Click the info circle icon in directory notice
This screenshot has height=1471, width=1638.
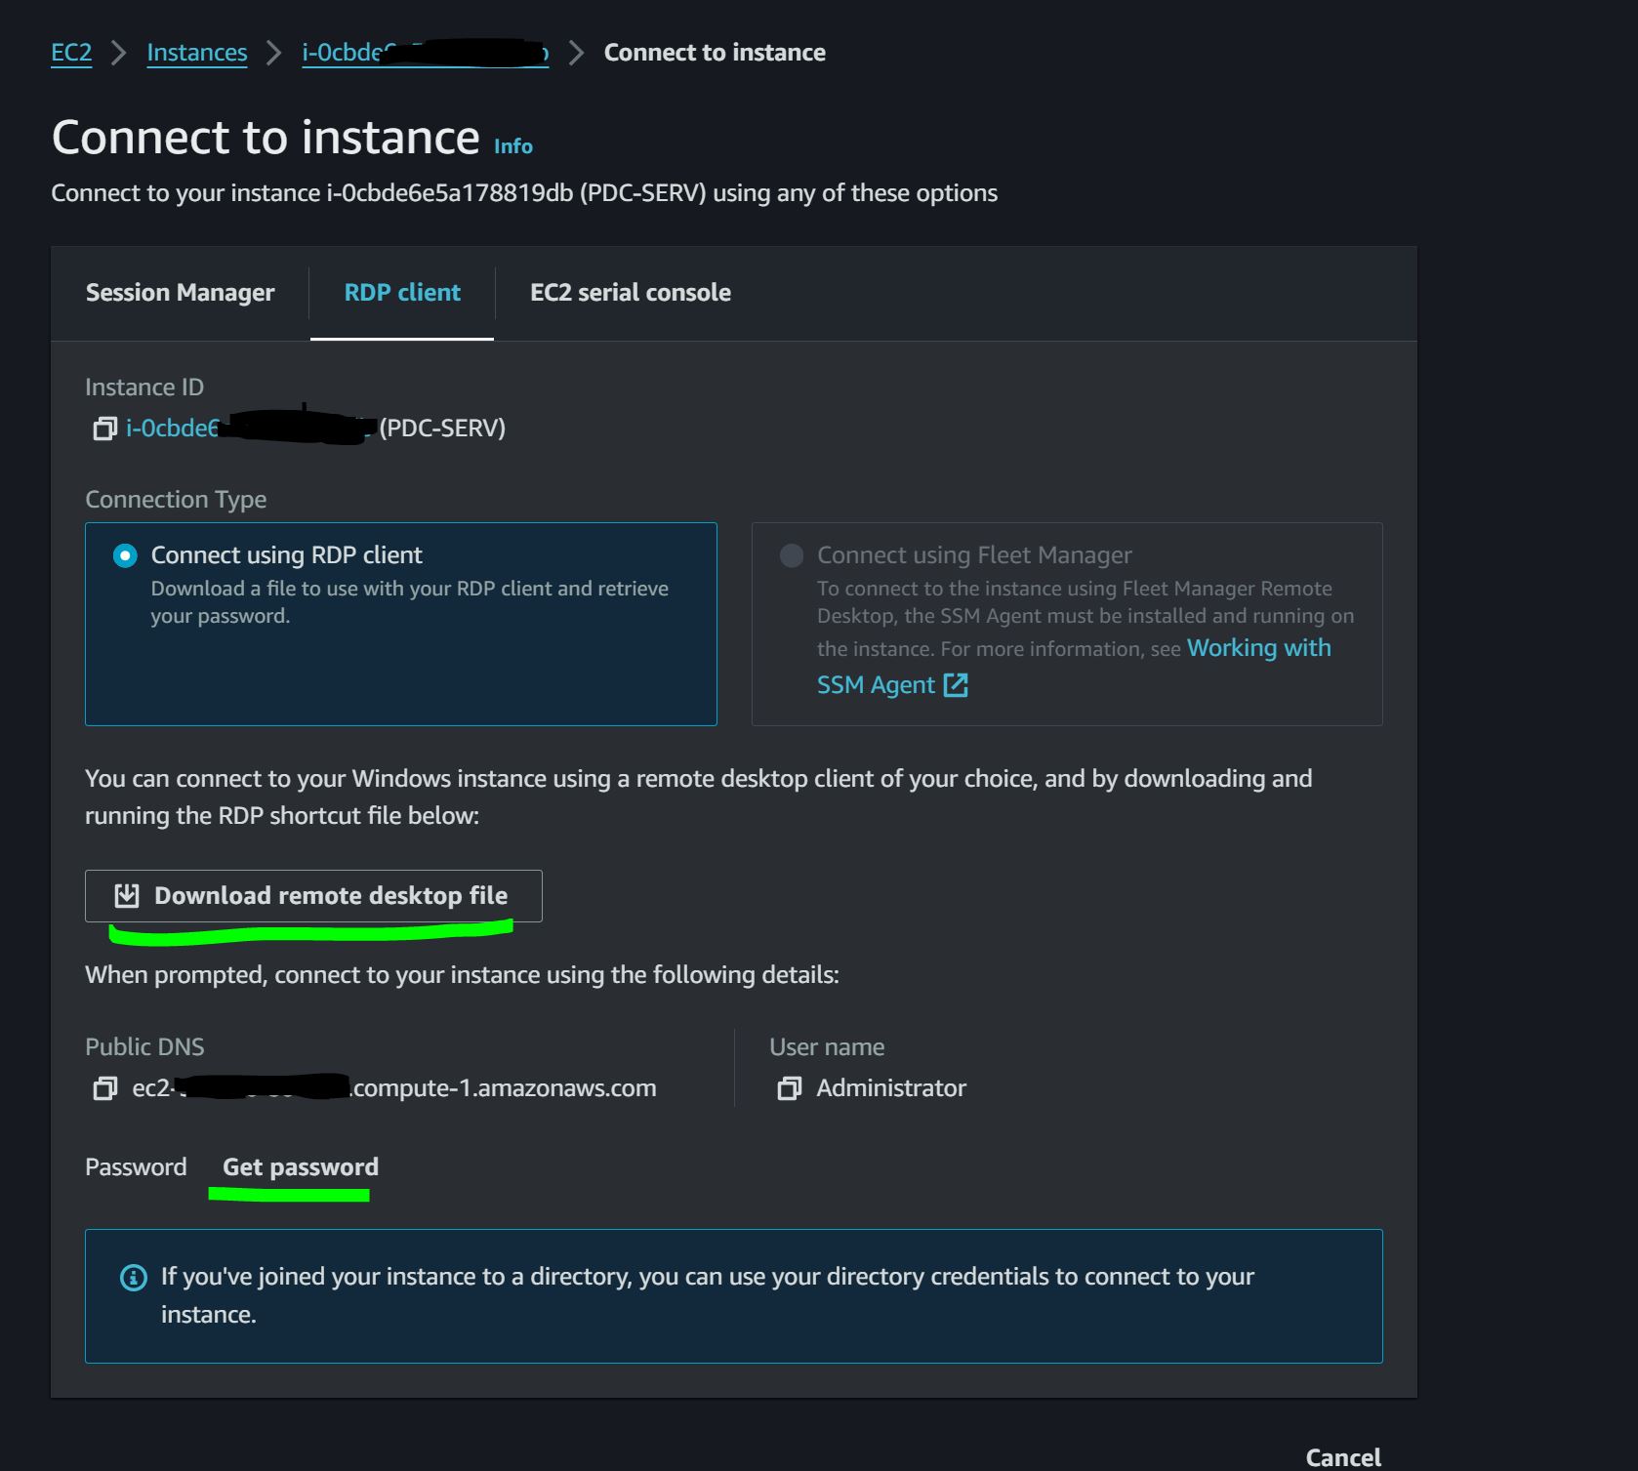pos(133,1277)
